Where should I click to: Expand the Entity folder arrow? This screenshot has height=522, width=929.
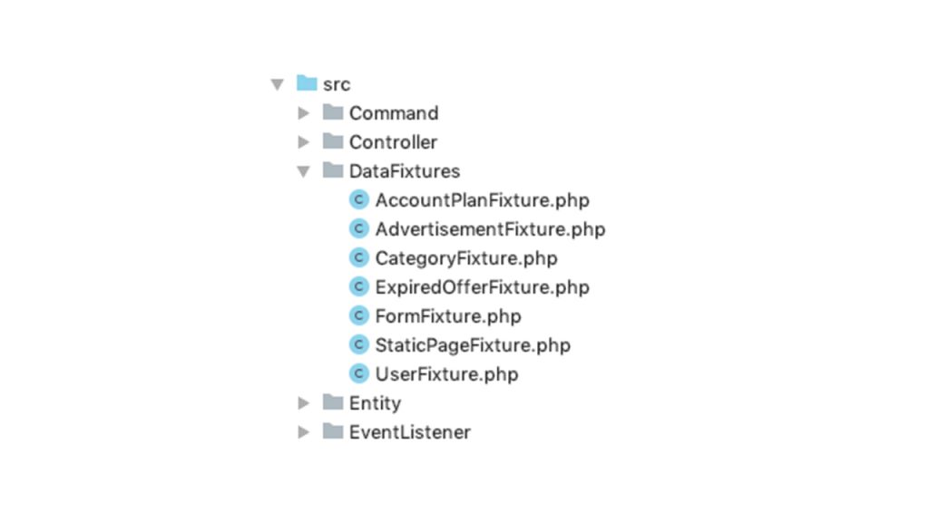pos(304,403)
